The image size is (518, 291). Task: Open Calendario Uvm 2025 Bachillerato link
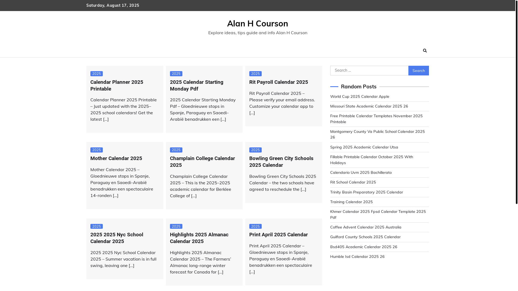point(361,172)
